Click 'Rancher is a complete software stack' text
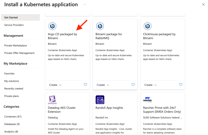 (x=162, y=131)
